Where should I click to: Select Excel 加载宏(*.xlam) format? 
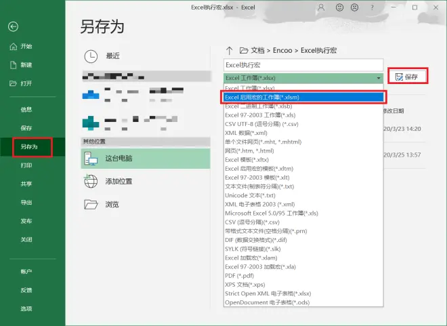(303, 258)
